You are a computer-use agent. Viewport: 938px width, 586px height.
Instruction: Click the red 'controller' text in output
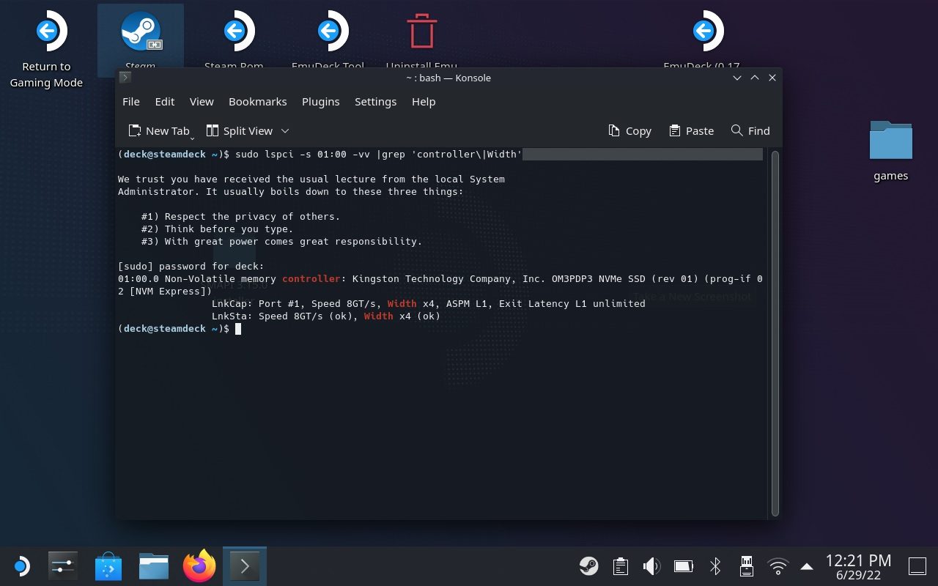311,279
